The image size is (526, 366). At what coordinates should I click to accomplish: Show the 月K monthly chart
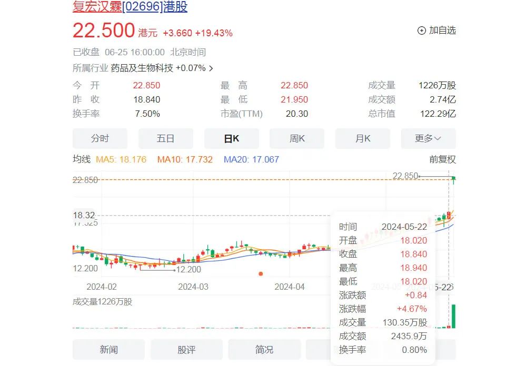point(363,138)
